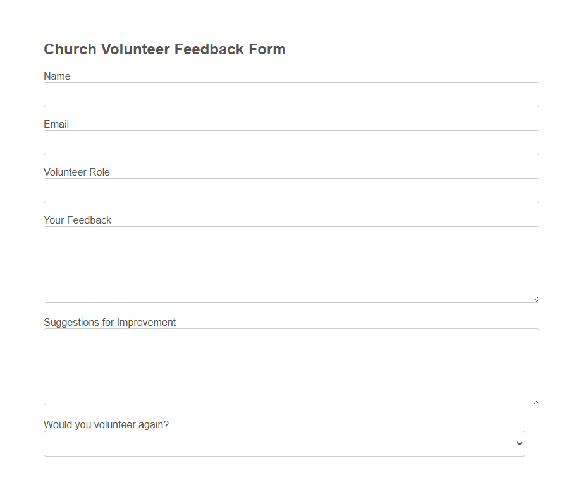Click inside the Suggestions for Improvement text area
The height and width of the screenshot is (497, 569).
pos(291,365)
